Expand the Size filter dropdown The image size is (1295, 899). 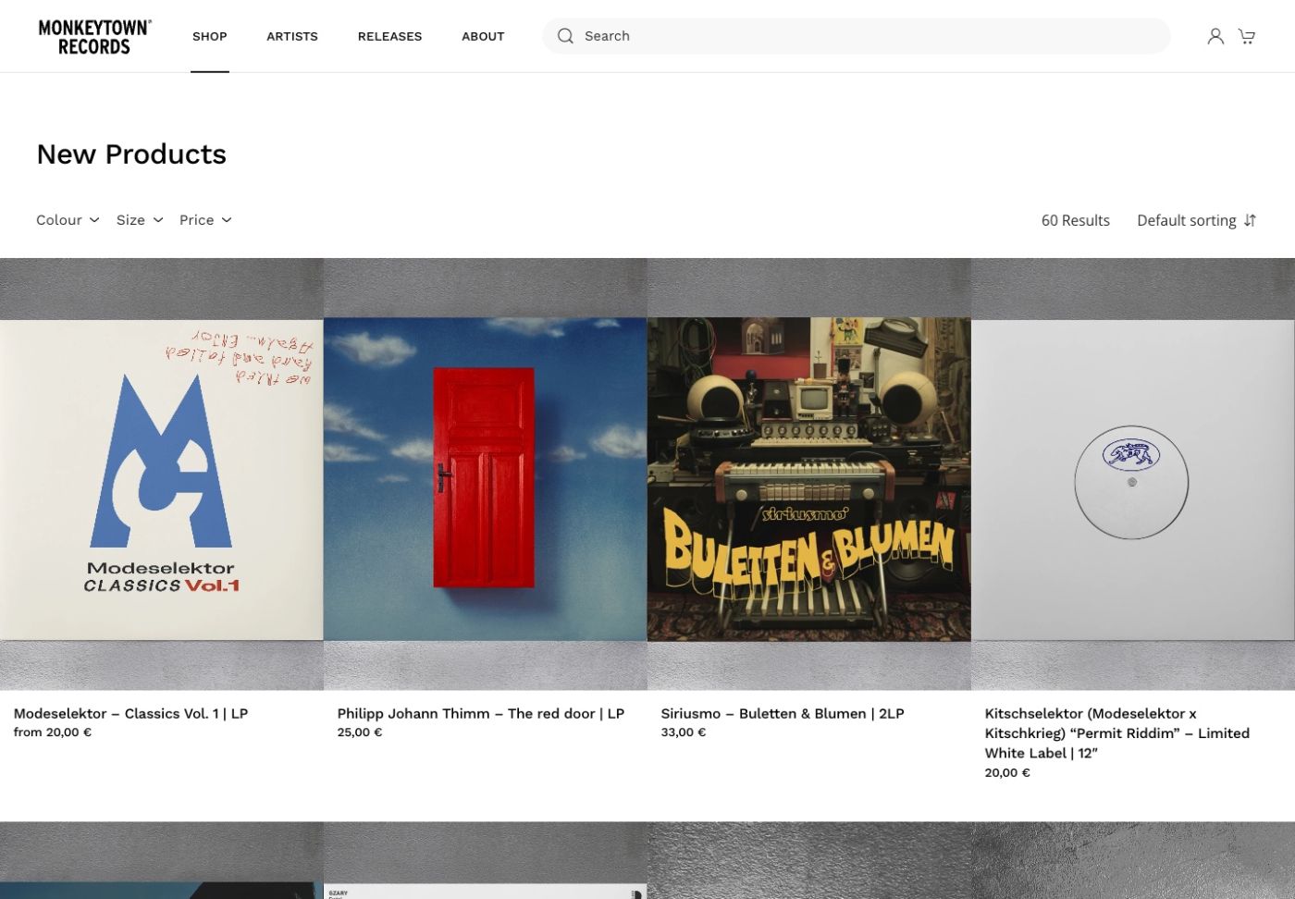coord(140,220)
